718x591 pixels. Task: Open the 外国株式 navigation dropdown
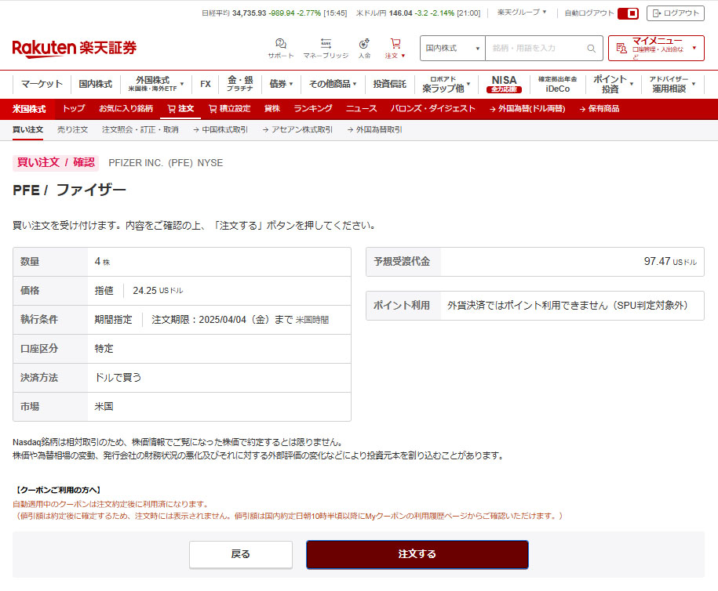click(x=156, y=84)
